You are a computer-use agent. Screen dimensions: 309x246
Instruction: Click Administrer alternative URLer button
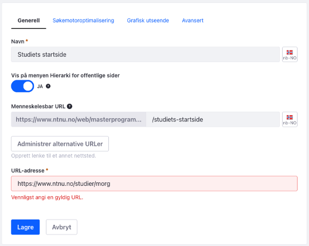60,144
